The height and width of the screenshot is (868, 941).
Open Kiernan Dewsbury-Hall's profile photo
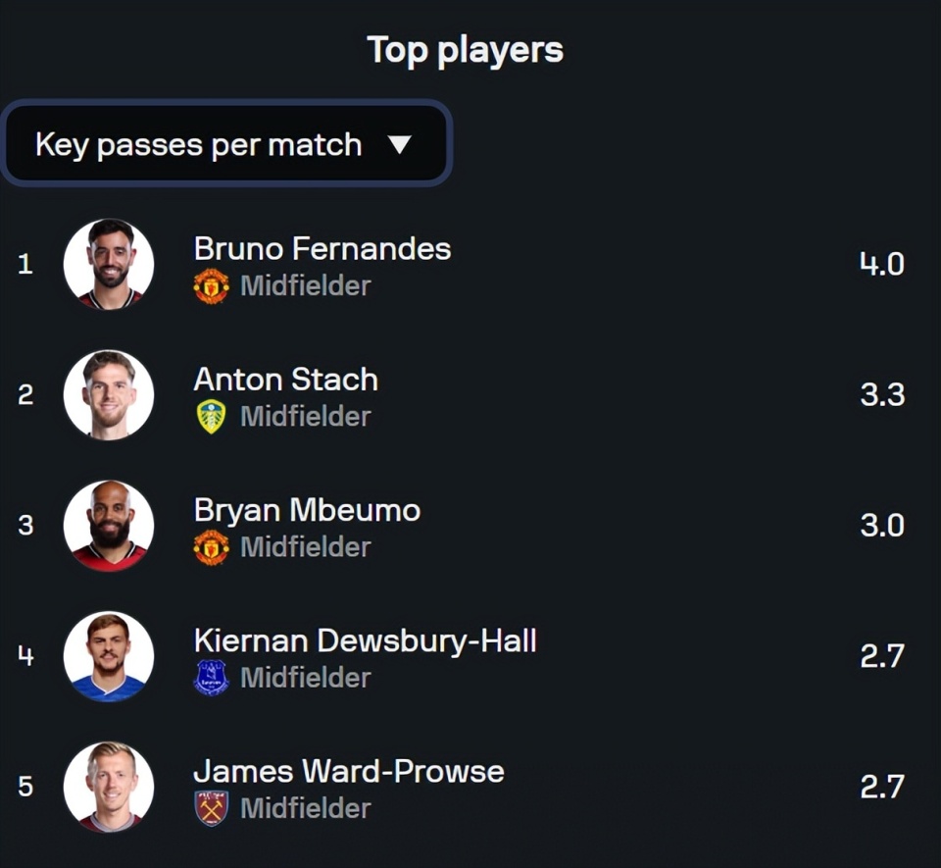click(x=109, y=655)
